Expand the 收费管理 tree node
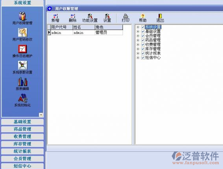This screenshot has height=169, width=223. (x=138, y=45)
